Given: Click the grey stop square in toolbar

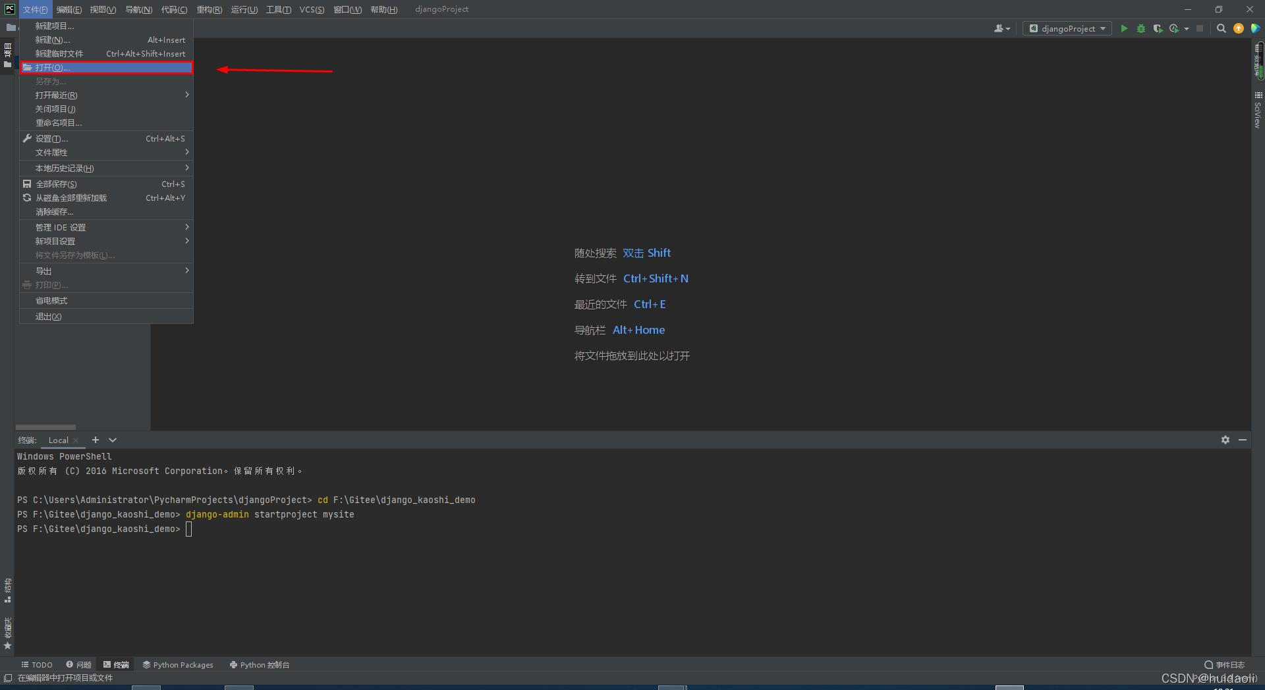Looking at the screenshot, I should 1200,28.
